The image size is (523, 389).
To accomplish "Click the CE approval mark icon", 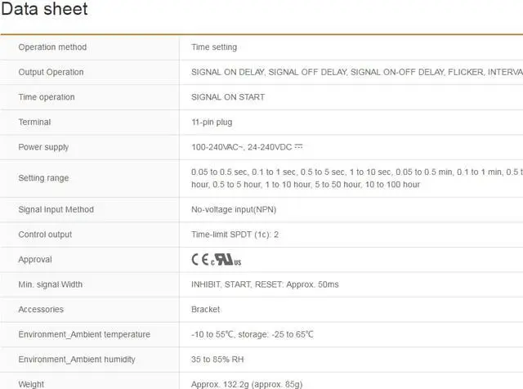I will pyautogui.click(x=201, y=260).
